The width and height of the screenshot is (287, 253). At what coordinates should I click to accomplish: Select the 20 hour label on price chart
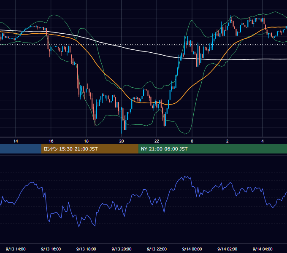coord(122,141)
